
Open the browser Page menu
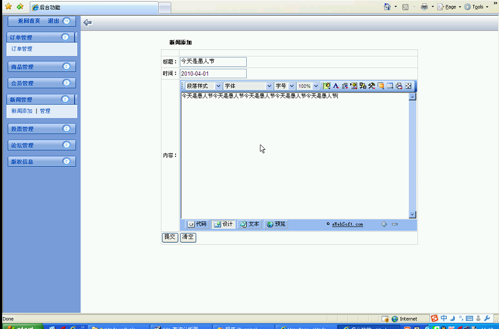pos(449,7)
